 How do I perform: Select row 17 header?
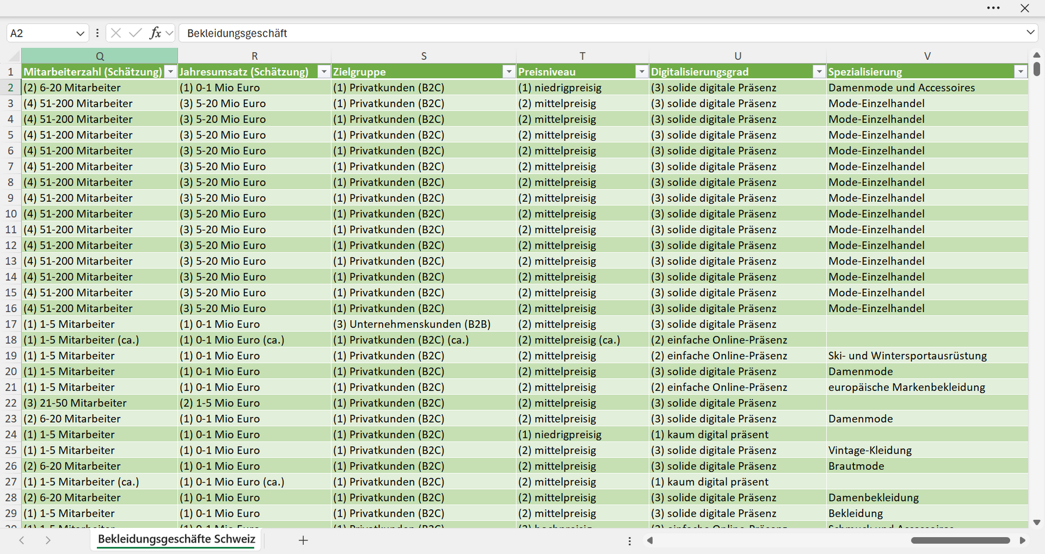(10, 324)
